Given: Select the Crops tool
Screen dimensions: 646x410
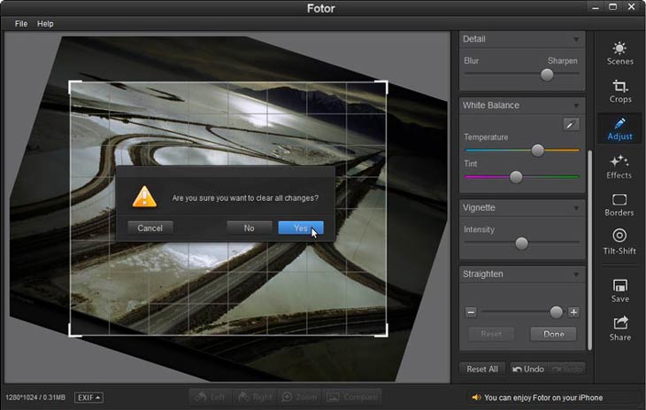Looking at the screenshot, I should 619,90.
